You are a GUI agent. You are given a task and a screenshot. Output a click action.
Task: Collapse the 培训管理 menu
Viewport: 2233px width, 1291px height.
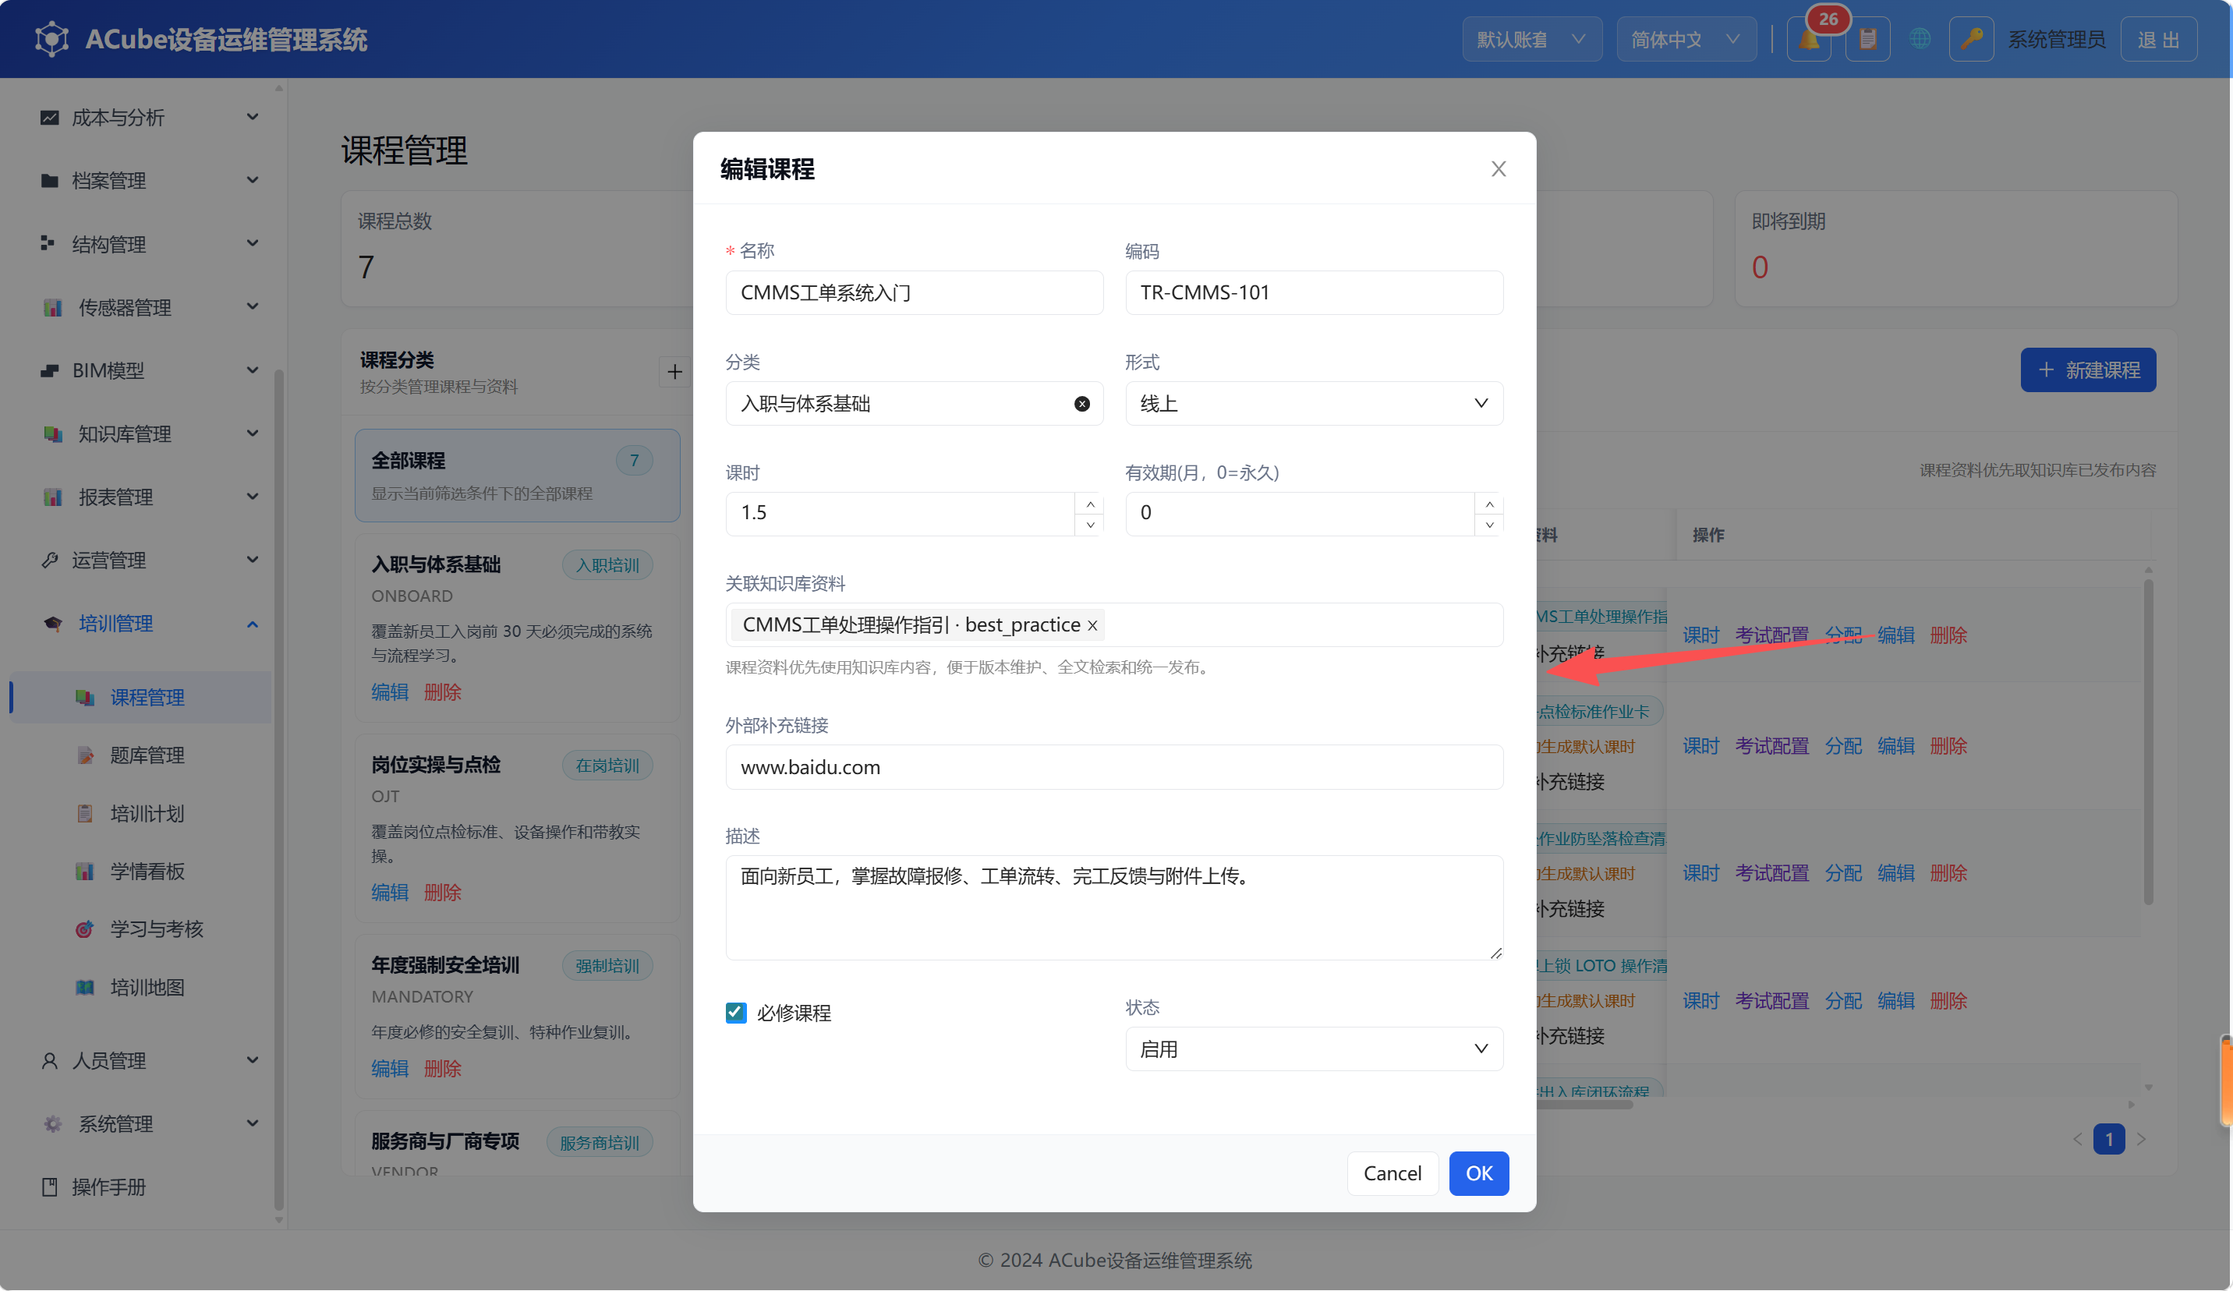point(149,624)
